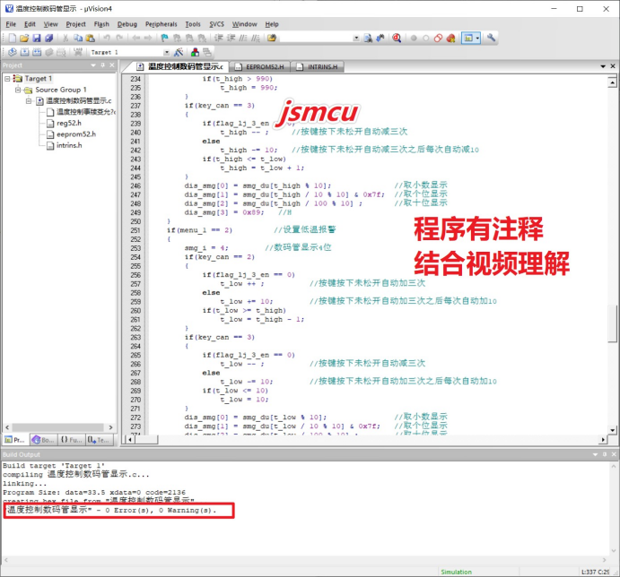Start the debug session magnifier icon

(397, 38)
